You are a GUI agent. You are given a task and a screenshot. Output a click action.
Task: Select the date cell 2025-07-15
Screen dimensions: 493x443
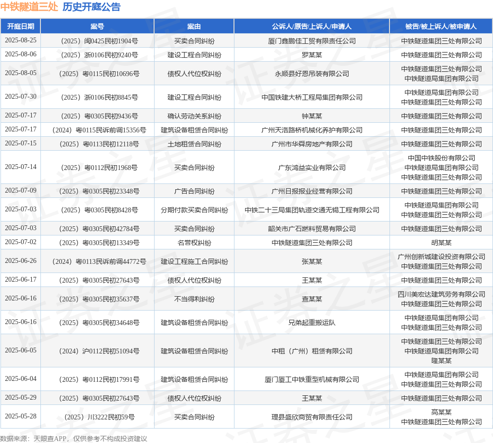coord(21,143)
